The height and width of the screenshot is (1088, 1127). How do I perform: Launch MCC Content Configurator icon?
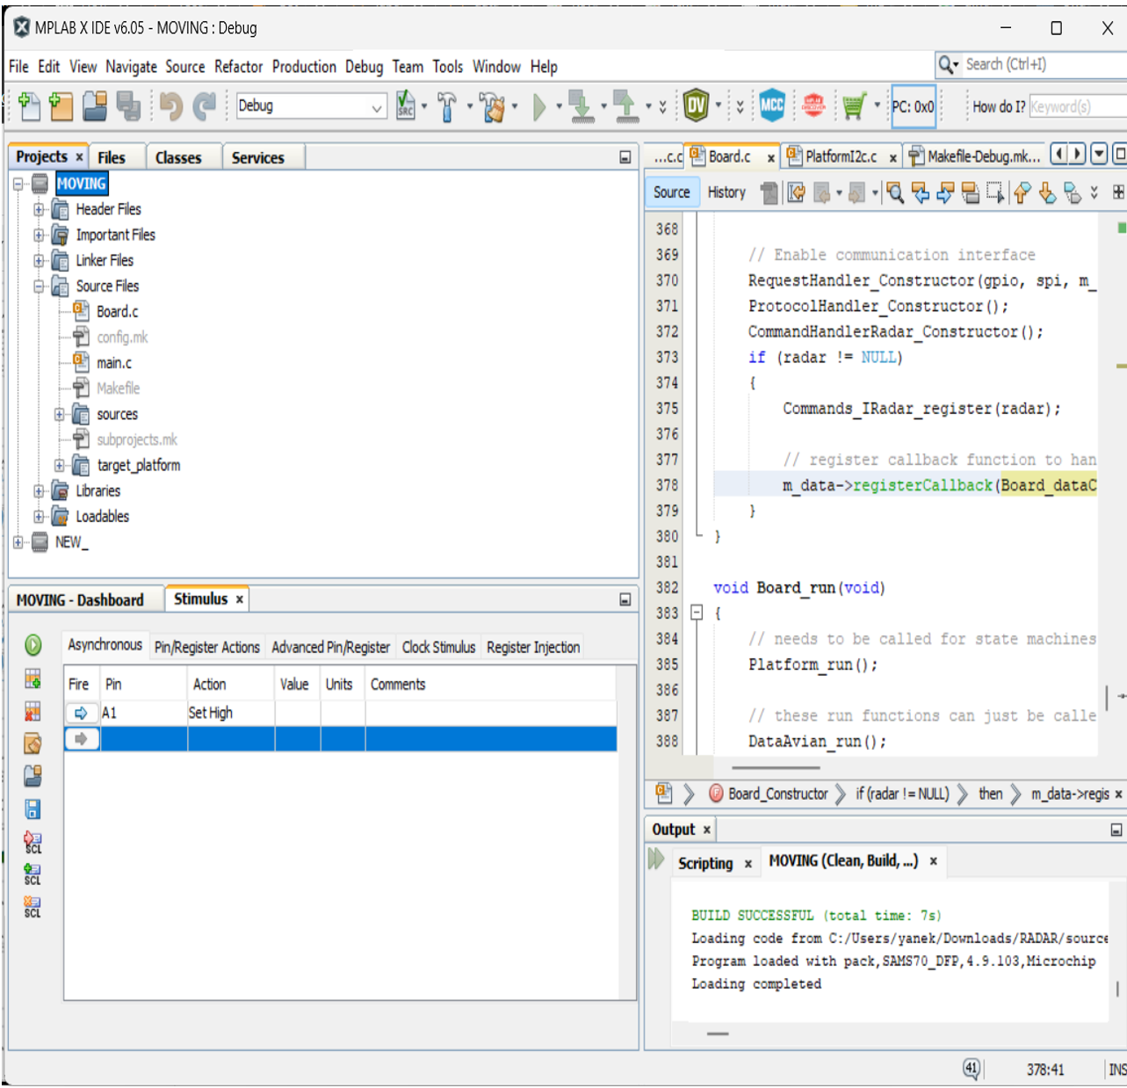pos(771,106)
